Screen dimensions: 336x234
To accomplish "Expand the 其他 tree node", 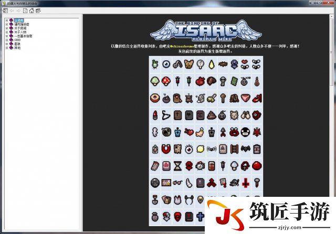I will pos(7,48).
